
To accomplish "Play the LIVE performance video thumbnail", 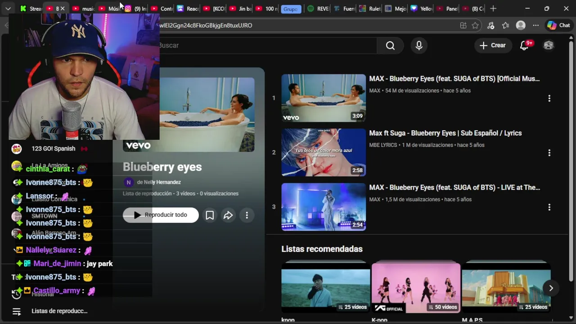I will (324, 207).
